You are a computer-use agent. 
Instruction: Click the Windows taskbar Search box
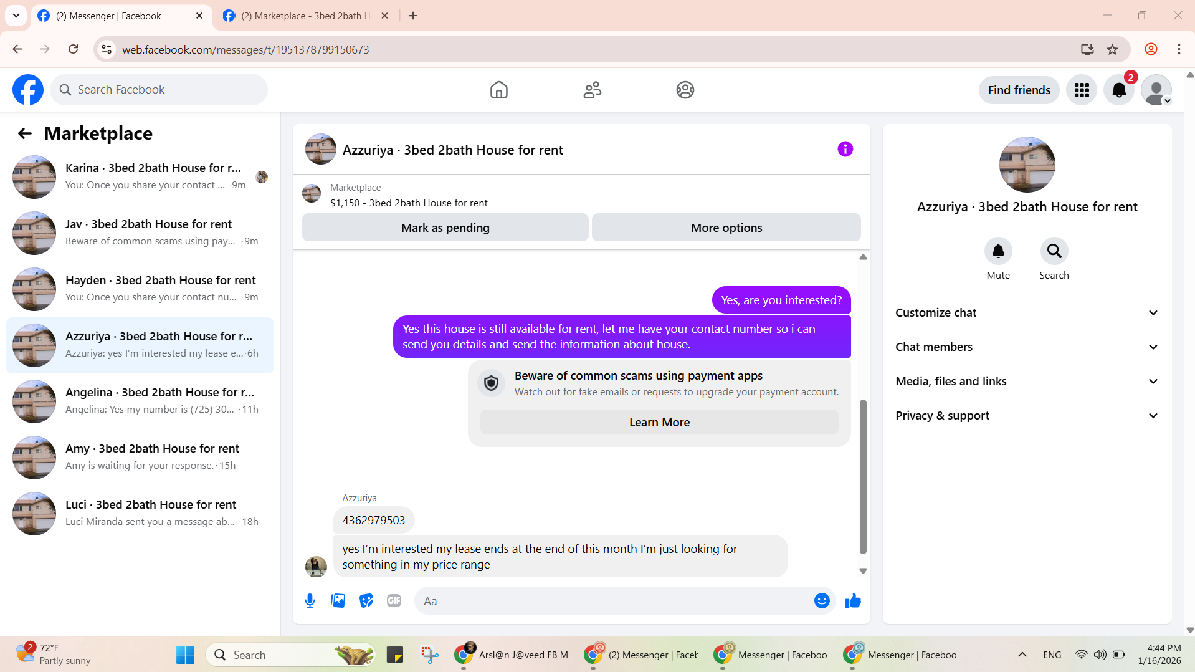coord(290,655)
